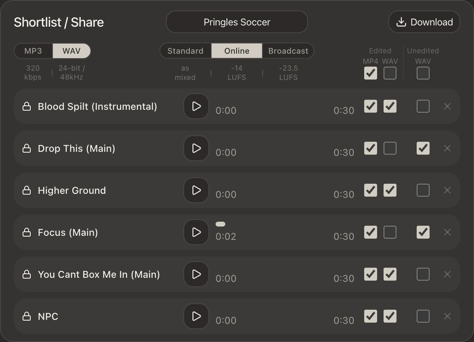474x342 pixels.
Task: Uncheck Edited MP4 for Higher Ground
Action: pyautogui.click(x=371, y=190)
